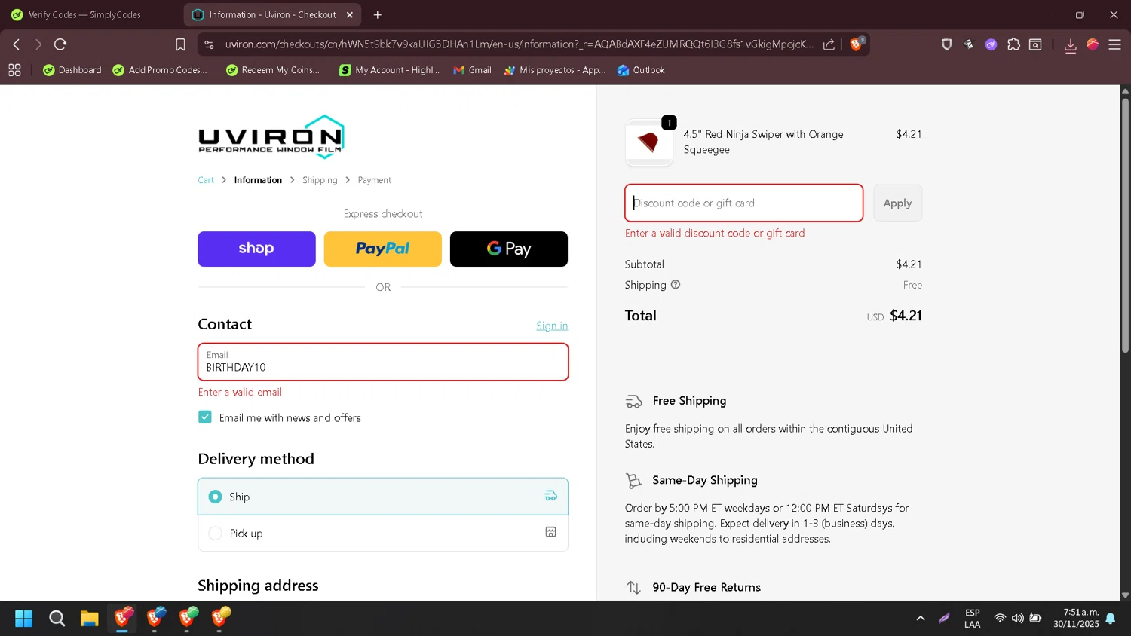The image size is (1131, 636).
Task: Focus Discount code or gift card field
Action: click(x=743, y=203)
